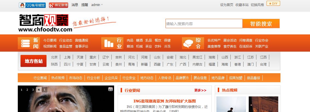Click 切换风格 link
This screenshot has width=310, height=112.
click(257, 5)
